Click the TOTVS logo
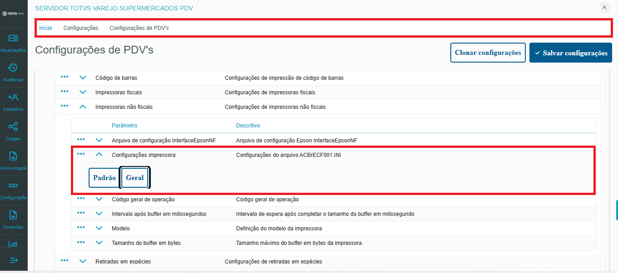618x273 pixels. coord(14,14)
